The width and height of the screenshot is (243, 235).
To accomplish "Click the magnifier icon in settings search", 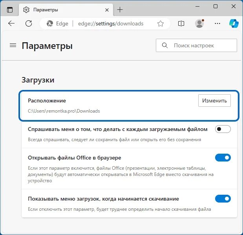I will click(x=165, y=45).
